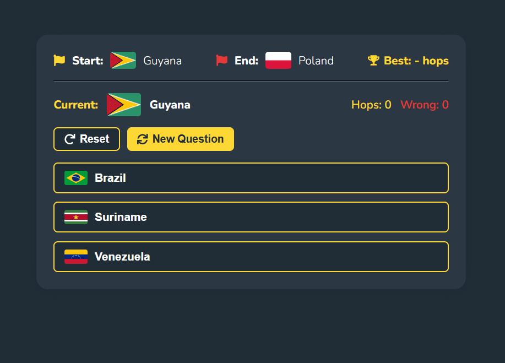Click the Suriname flag icon
Screen dimensions: 505x363
coord(76,217)
